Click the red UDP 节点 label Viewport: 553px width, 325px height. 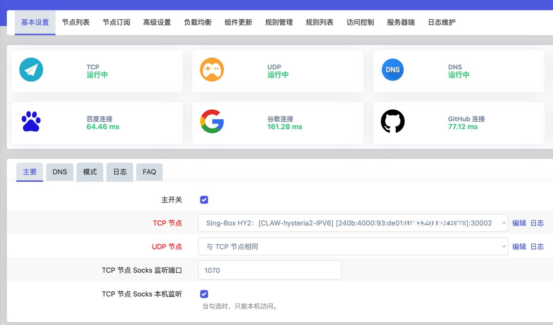tap(167, 247)
